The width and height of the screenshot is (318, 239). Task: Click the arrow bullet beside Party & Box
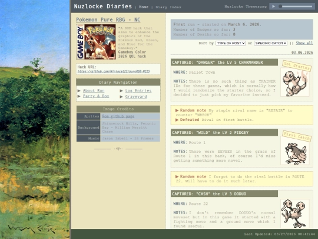tap(79, 96)
